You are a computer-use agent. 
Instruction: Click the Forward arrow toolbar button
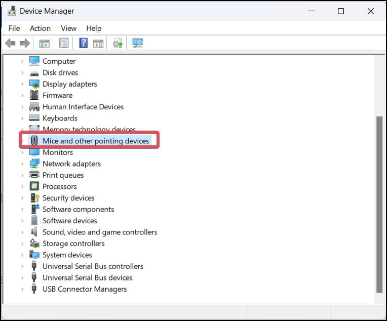pos(24,44)
